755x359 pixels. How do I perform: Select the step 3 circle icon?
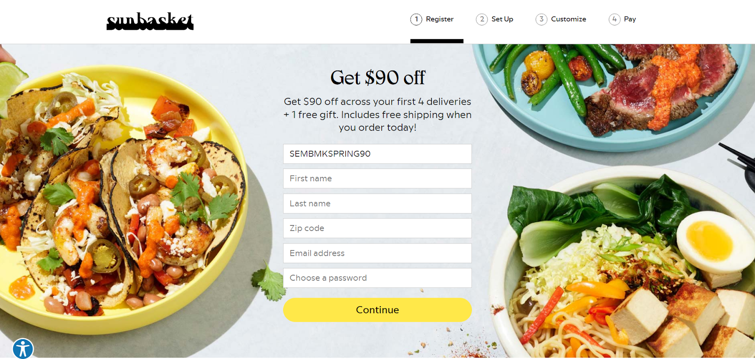click(541, 19)
